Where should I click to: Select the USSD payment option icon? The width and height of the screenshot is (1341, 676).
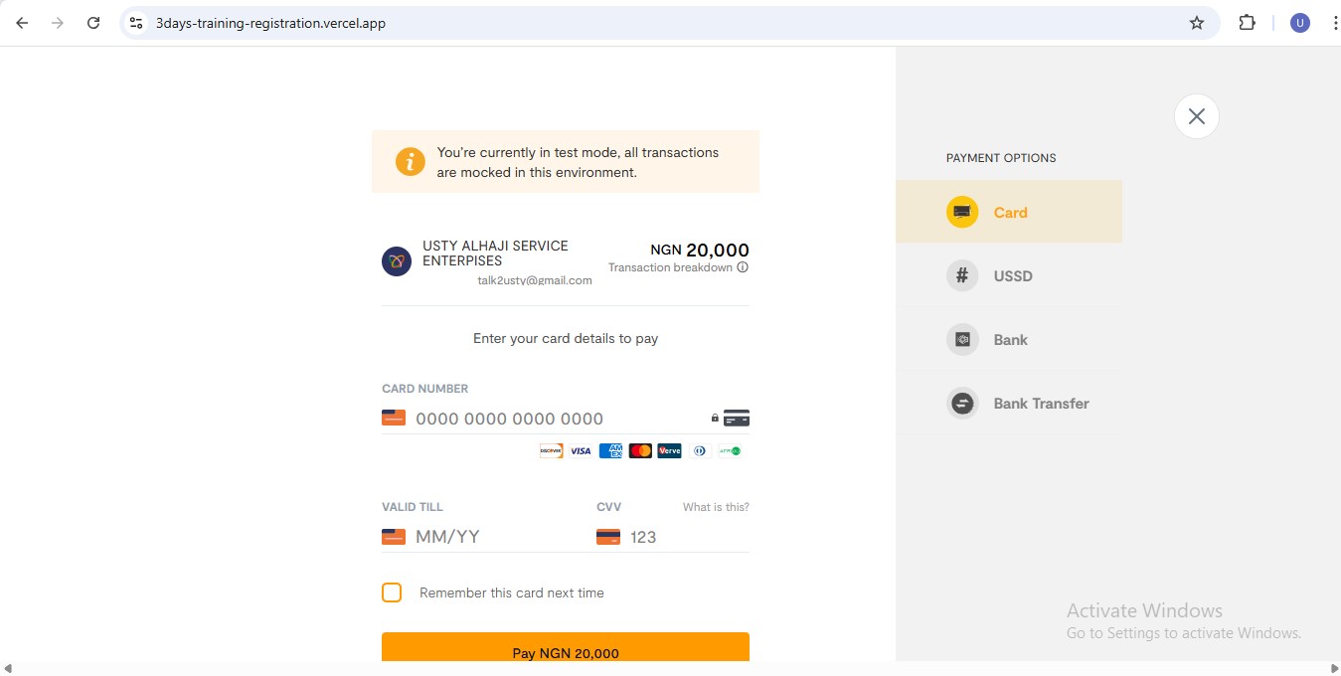961,275
